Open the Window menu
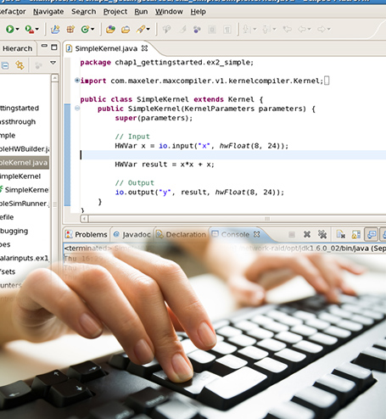The width and height of the screenshot is (386, 419). pos(169,12)
